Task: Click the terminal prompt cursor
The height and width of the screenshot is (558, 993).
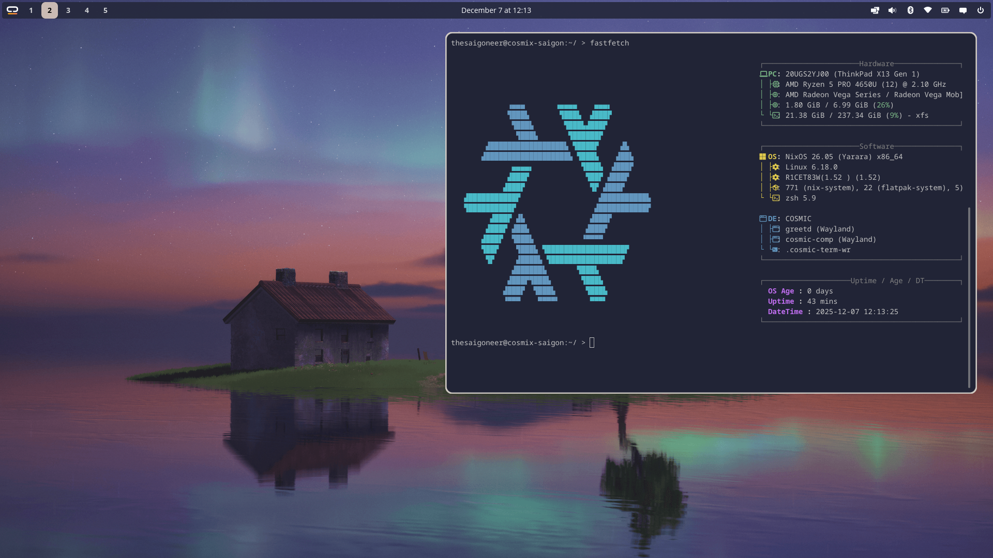Action: point(592,343)
